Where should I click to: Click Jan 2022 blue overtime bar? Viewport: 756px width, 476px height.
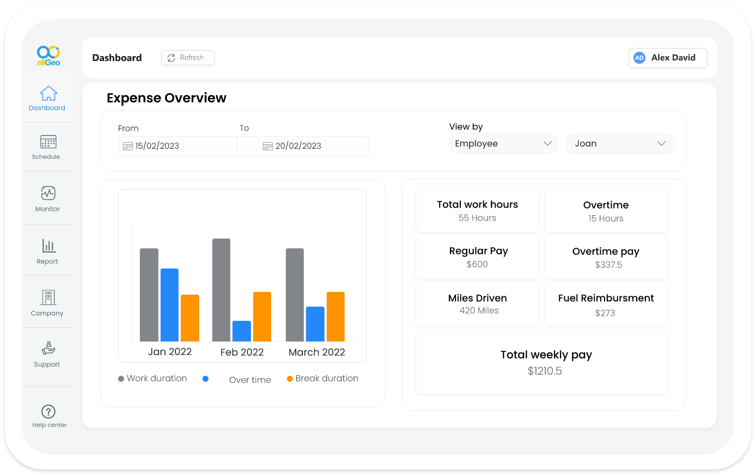click(x=169, y=305)
